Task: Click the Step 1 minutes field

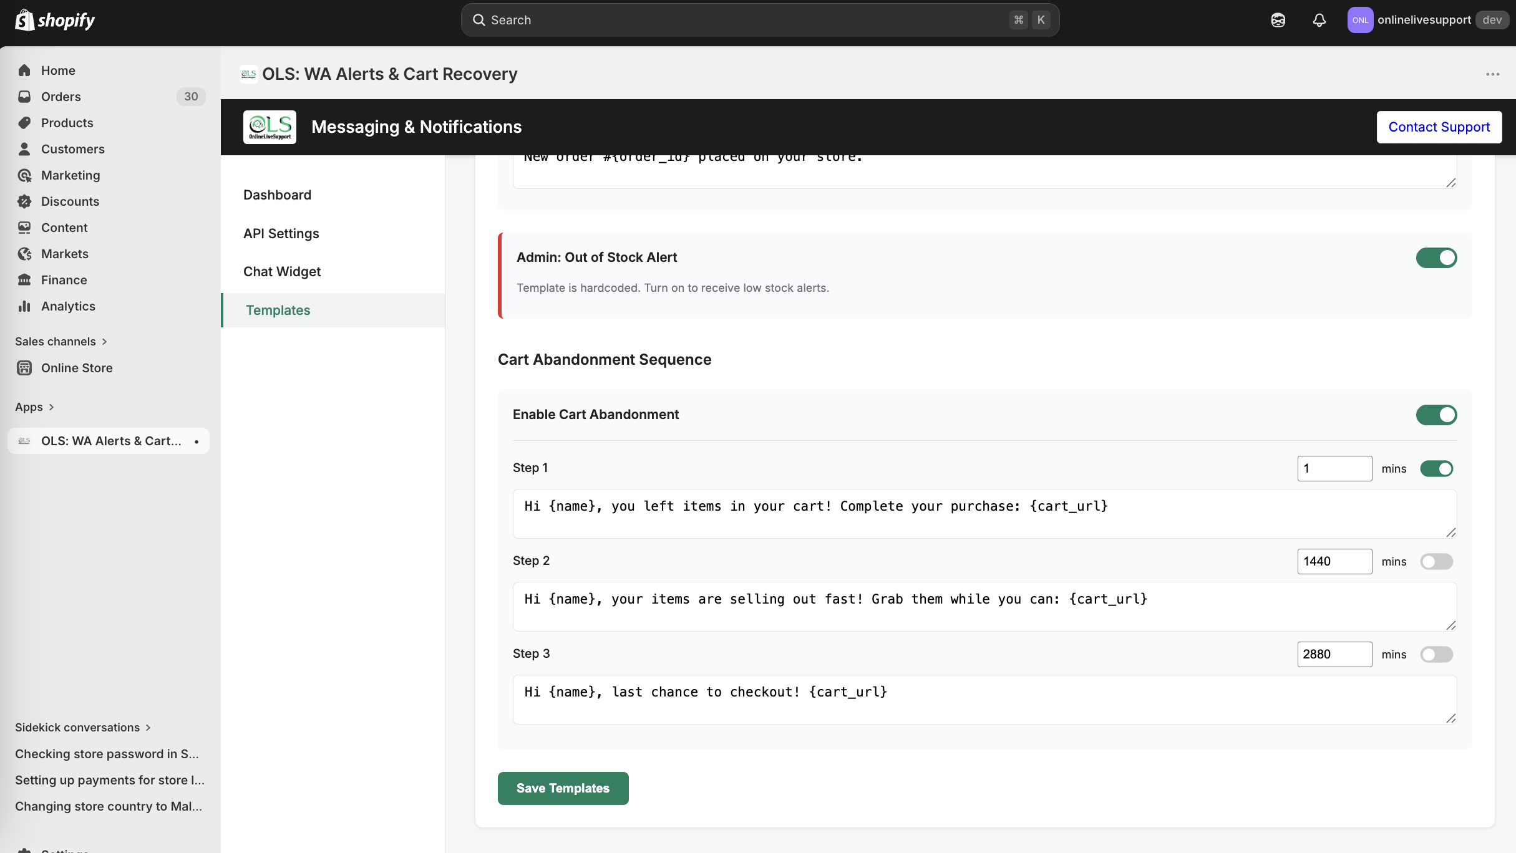Action: coord(1334,469)
